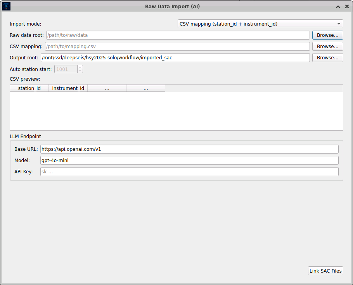Roll up window with title bar arrow

point(338,7)
